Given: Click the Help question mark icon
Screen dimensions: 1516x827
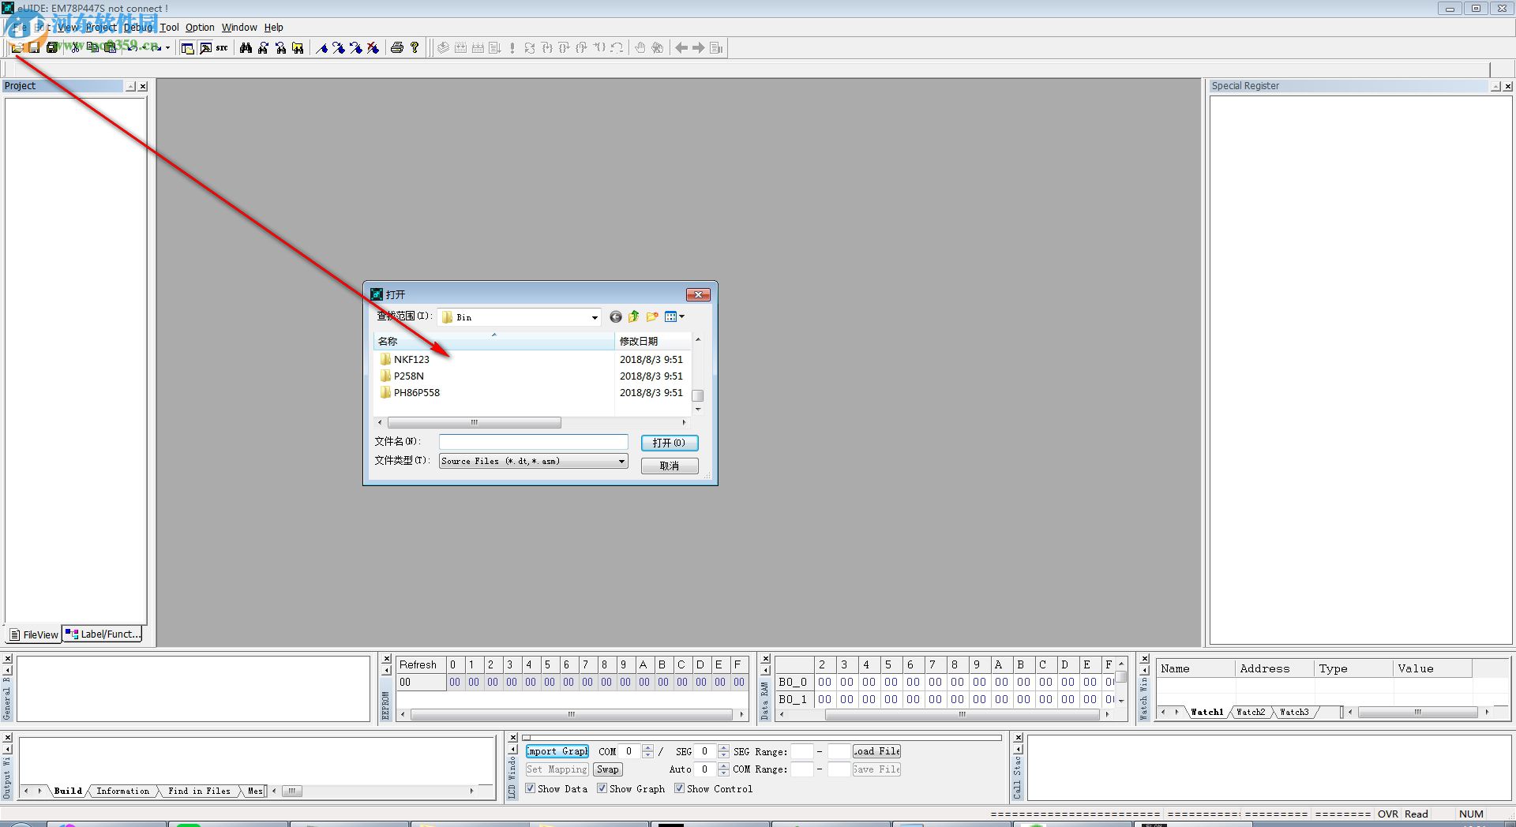Looking at the screenshot, I should [415, 48].
